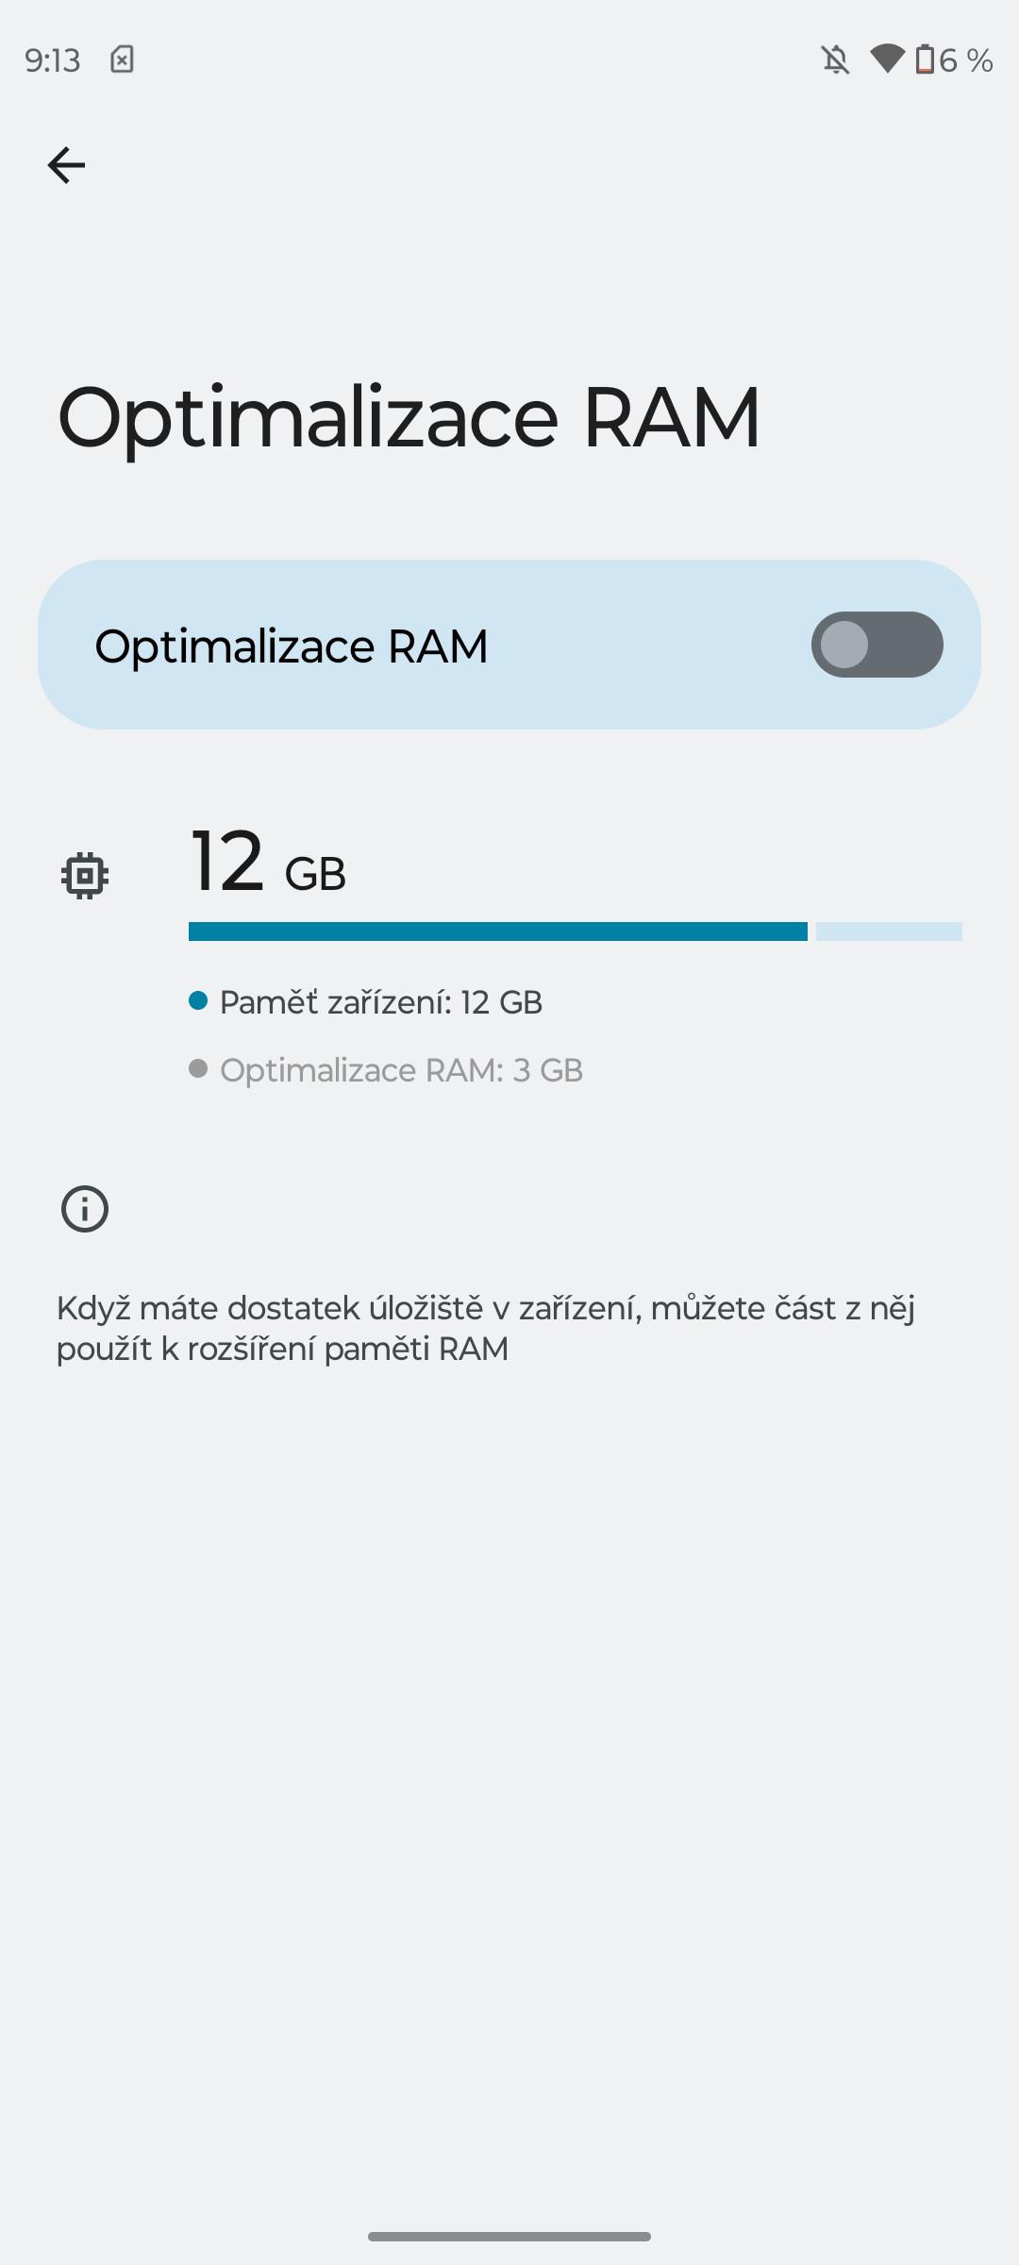Tap the Paměť zařízení: 12 GB legend
1019x2265 pixels.
pos(381,1002)
